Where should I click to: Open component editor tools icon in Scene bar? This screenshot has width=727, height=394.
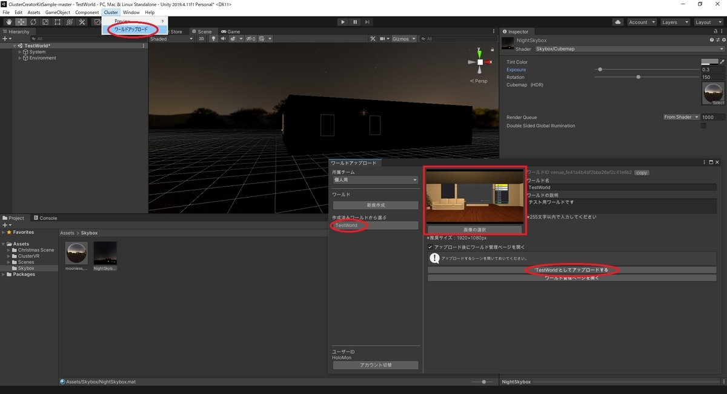(x=374, y=39)
